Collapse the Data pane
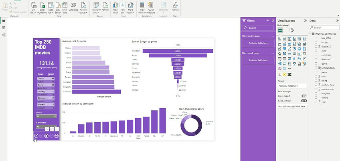Viewport: 340px width, 161px height. tap(338, 20)
